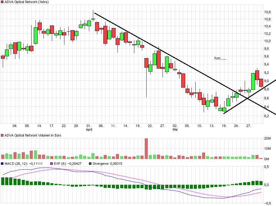Click the tall green candlestick reaching 9,2
This screenshot has height=206, width=276.
(x=253, y=81)
